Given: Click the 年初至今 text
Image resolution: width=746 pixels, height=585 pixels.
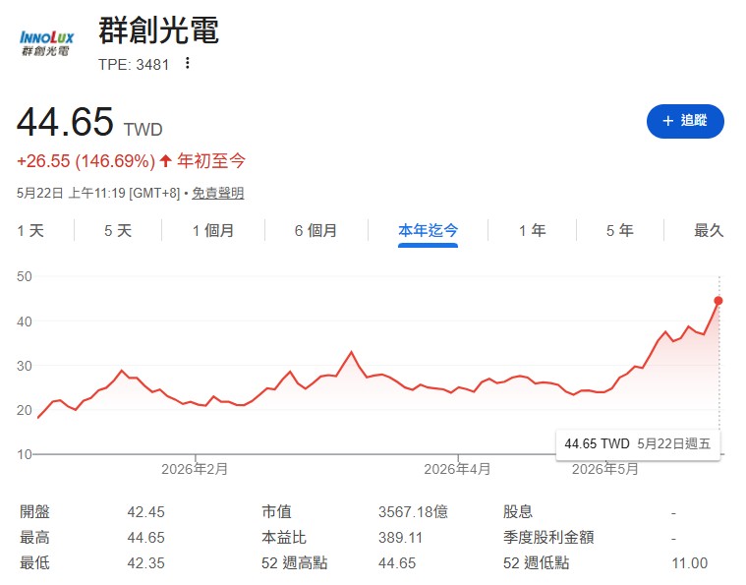Looking at the screenshot, I should 211,161.
